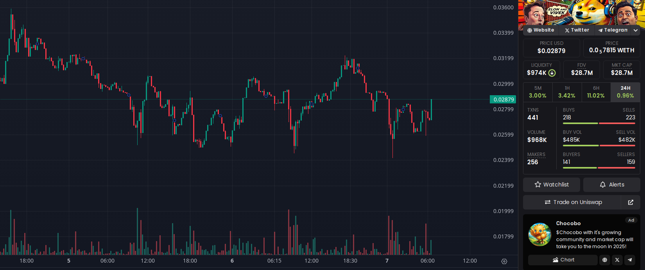Image resolution: width=645 pixels, height=270 pixels.
Task: Open Chocobo ad's website globe icon
Action: click(605, 260)
